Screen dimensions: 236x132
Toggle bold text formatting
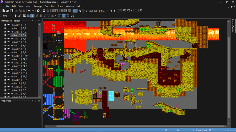click(x=41, y=16)
